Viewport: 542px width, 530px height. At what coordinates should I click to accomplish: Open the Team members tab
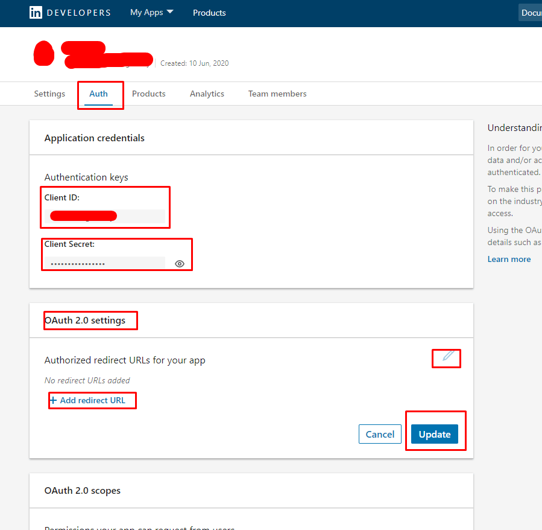pyautogui.click(x=277, y=94)
